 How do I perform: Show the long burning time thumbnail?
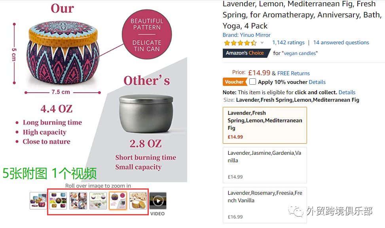pyautogui.click(x=98, y=201)
